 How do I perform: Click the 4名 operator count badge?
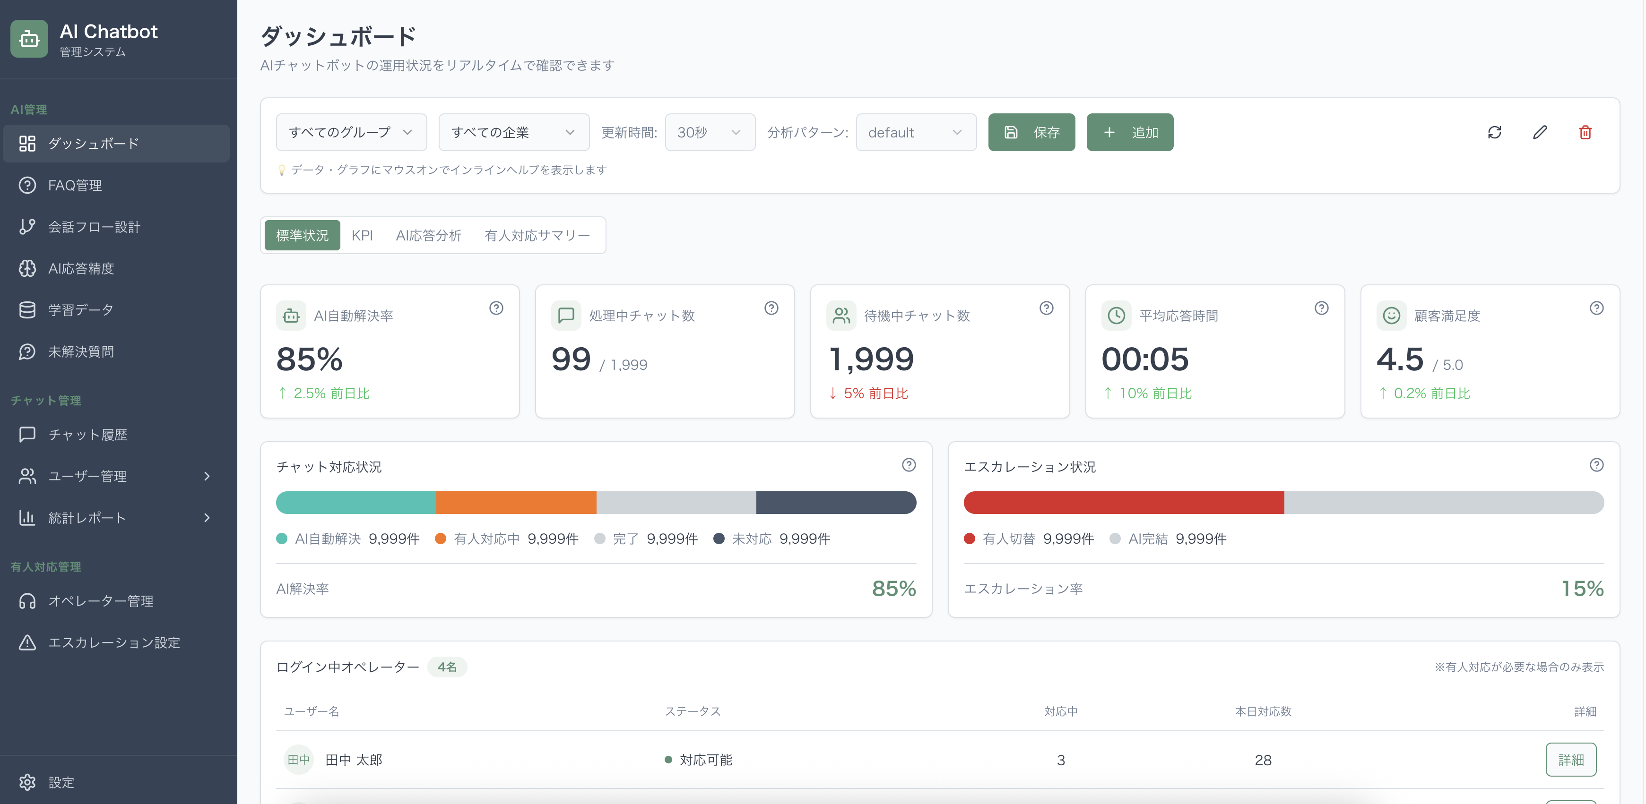click(x=447, y=667)
